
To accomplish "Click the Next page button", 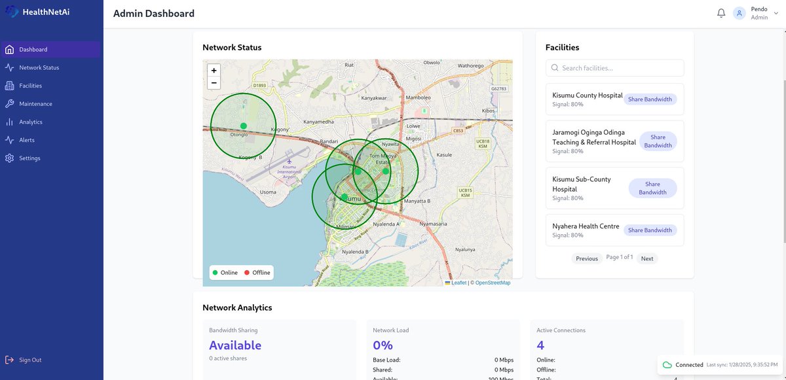I will [646, 258].
